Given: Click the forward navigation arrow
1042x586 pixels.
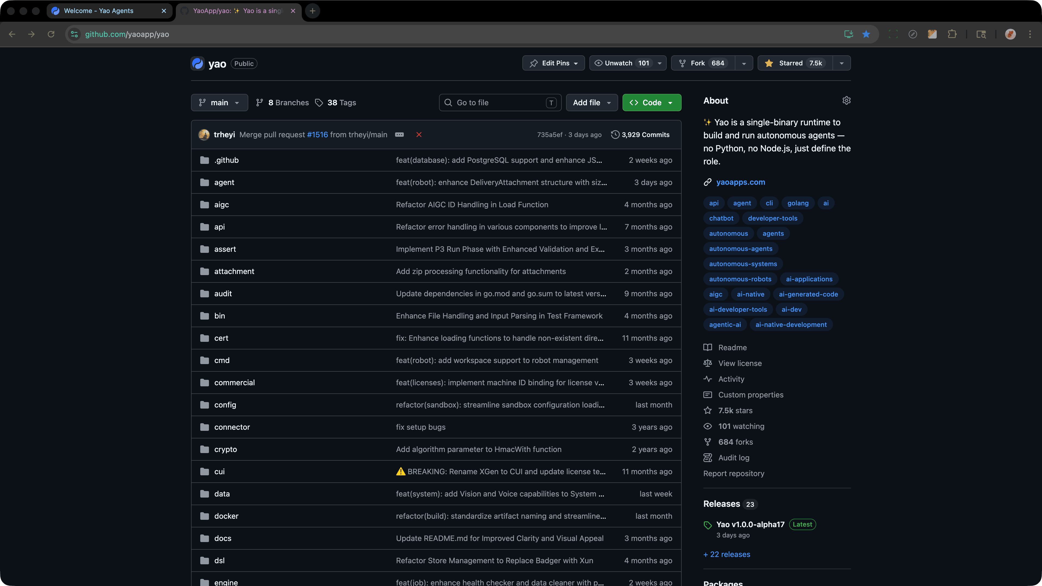Looking at the screenshot, I should [31, 34].
